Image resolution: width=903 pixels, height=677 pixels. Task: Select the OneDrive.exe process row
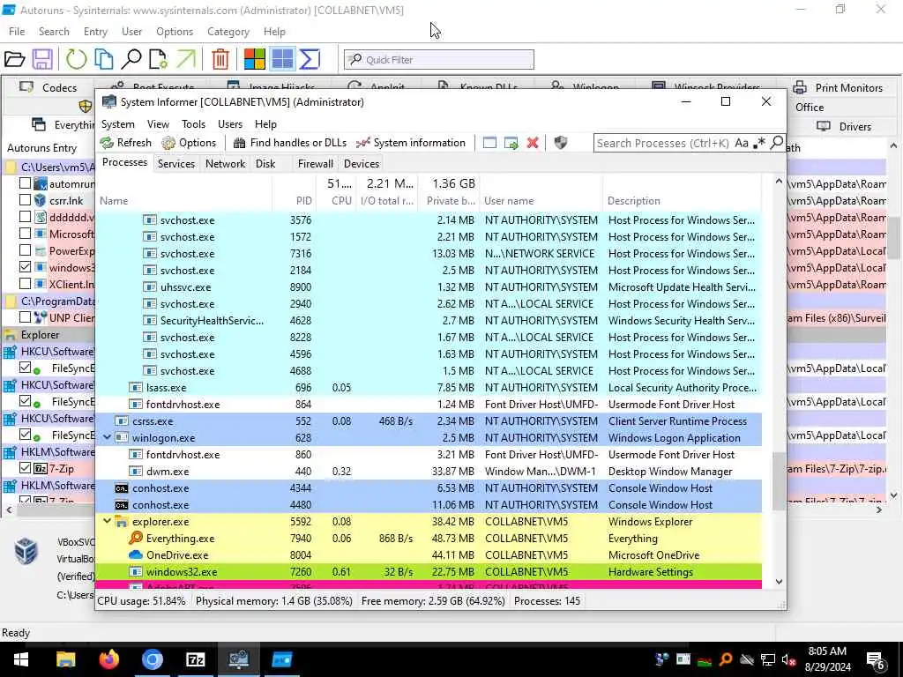pos(429,555)
